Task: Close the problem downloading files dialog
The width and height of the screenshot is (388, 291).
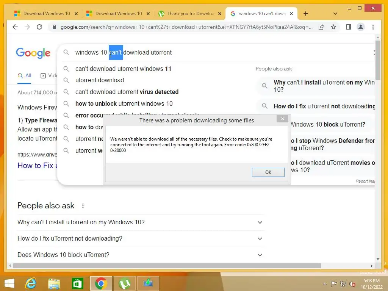Action: click(283, 119)
